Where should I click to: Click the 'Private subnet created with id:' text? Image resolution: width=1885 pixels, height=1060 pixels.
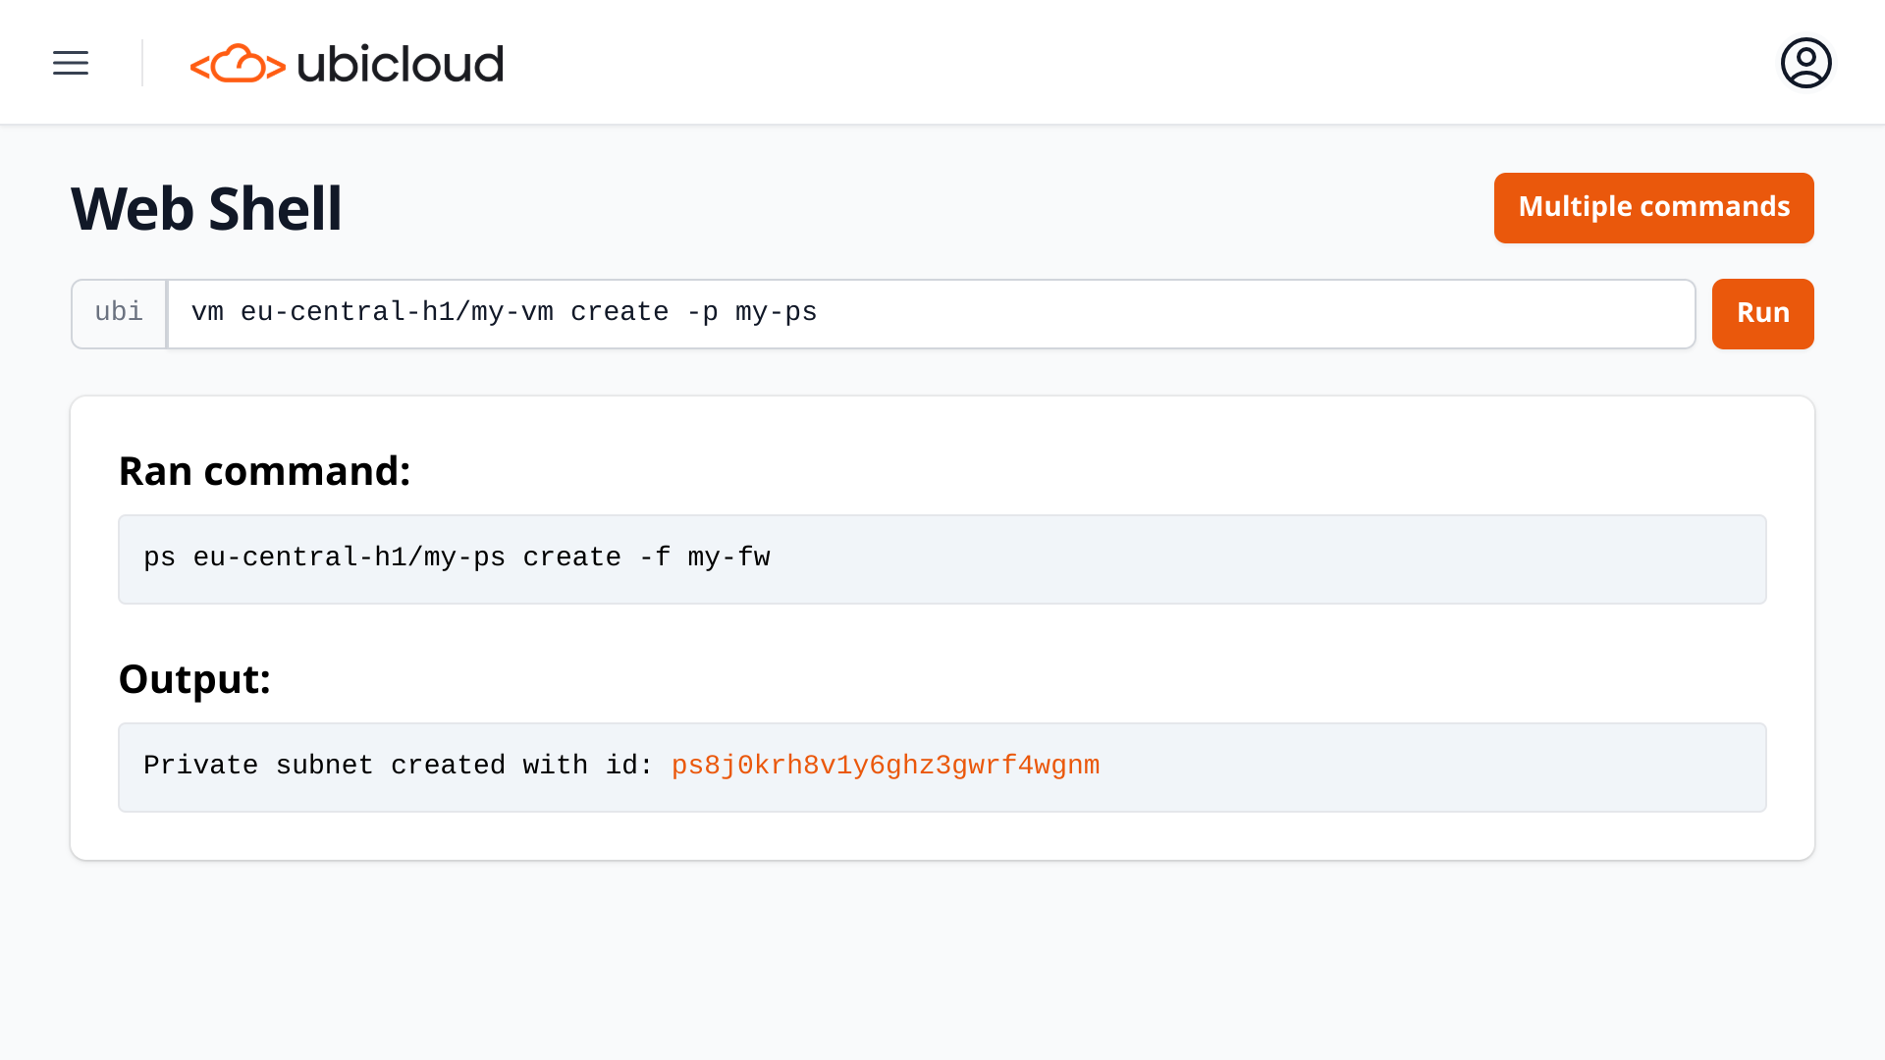(x=398, y=766)
